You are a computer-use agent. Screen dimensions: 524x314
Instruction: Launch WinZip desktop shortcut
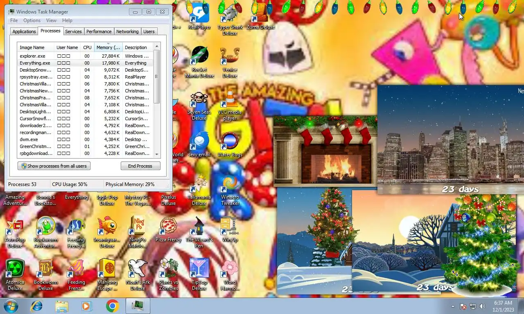coord(230,230)
